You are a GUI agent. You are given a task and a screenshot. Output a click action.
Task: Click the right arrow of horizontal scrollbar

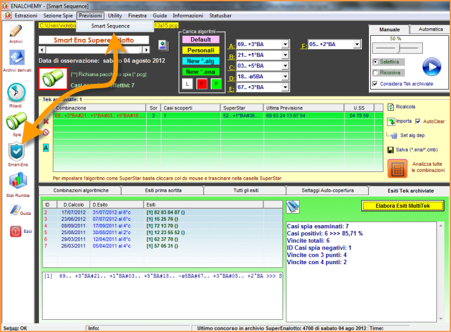[x=147, y=50]
